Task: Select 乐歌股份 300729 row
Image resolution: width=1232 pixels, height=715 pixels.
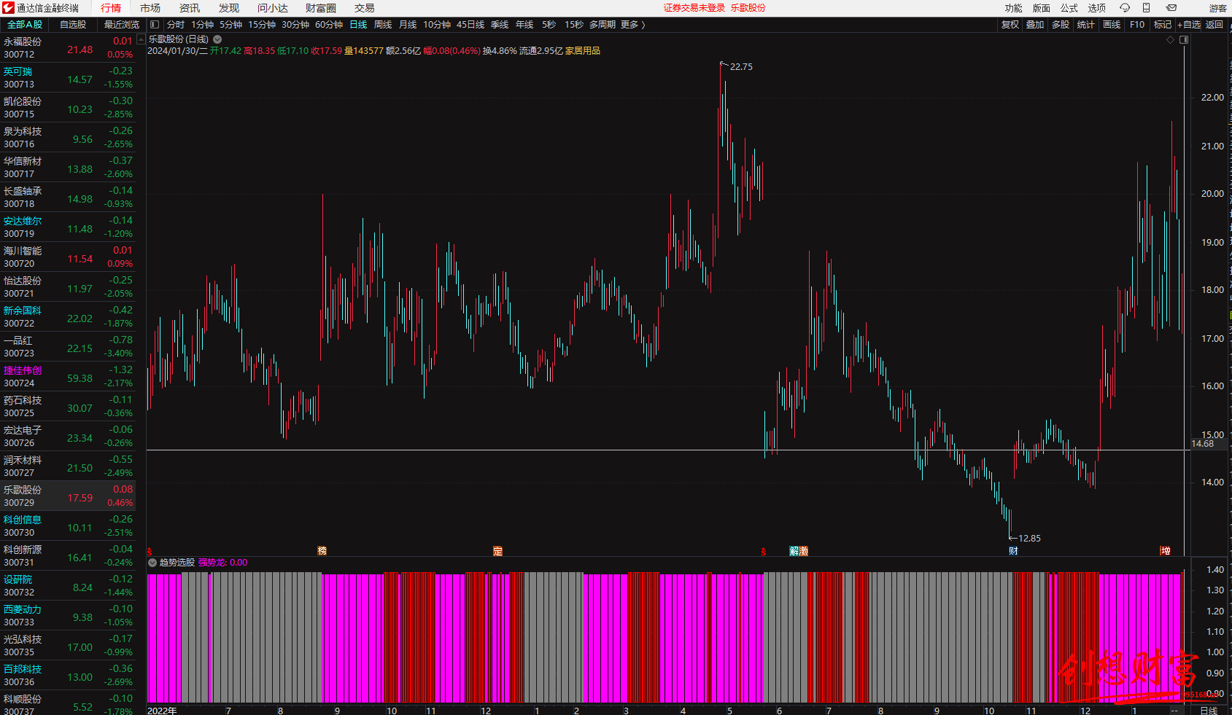Action: click(x=68, y=496)
